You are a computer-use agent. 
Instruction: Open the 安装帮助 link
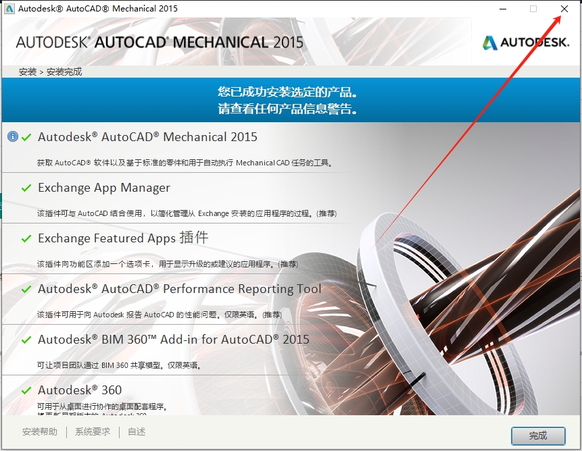coord(40,432)
